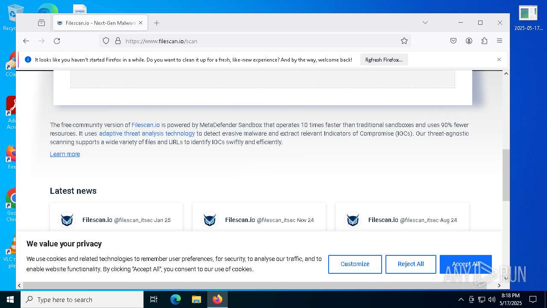Open Firefox View from the tab bar icon
This screenshot has height=308, width=547.
[41, 23]
